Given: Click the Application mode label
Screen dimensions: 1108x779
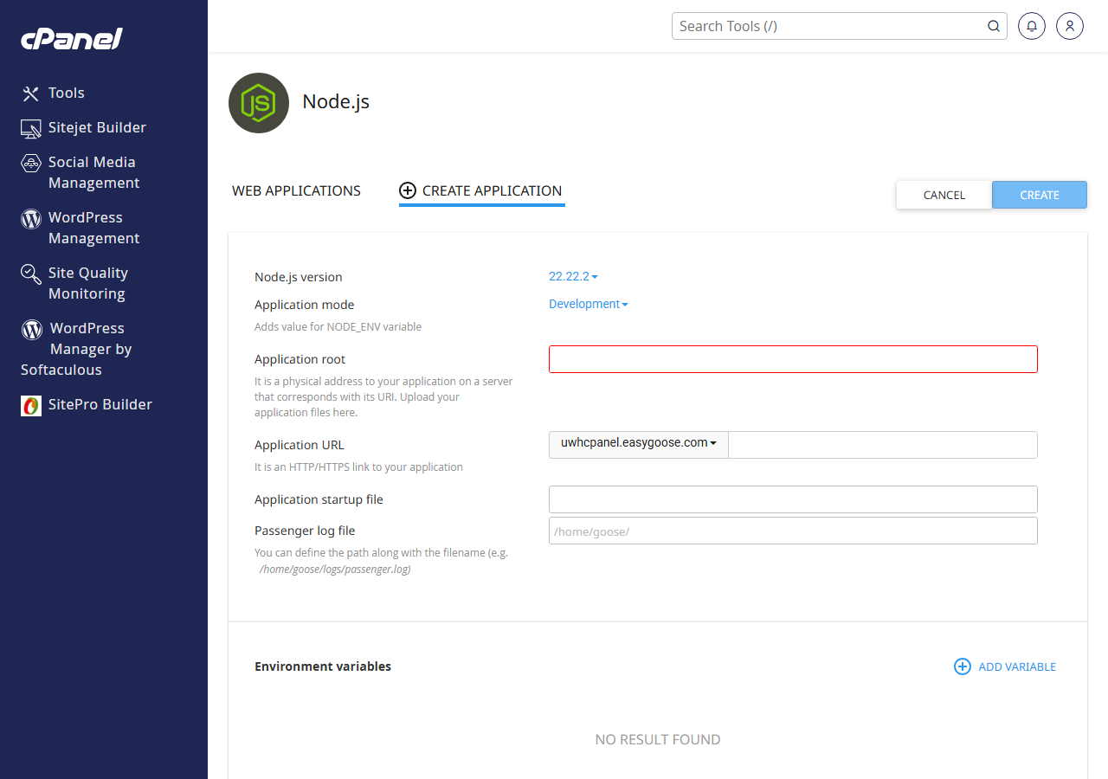Looking at the screenshot, I should point(305,305).
